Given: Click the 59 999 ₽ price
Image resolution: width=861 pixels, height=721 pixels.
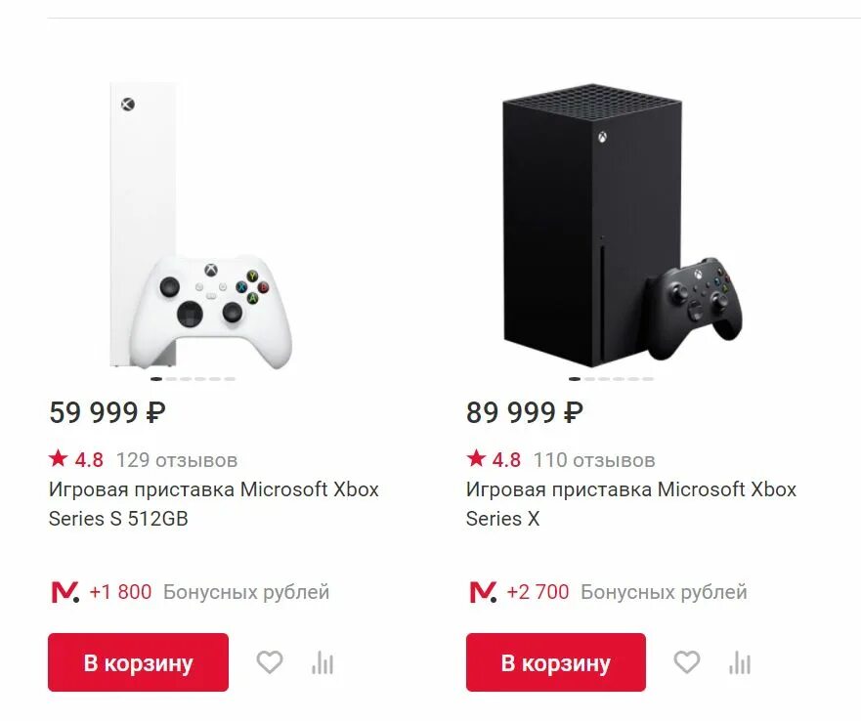Looking at the screenshot, I should point(108,413).
